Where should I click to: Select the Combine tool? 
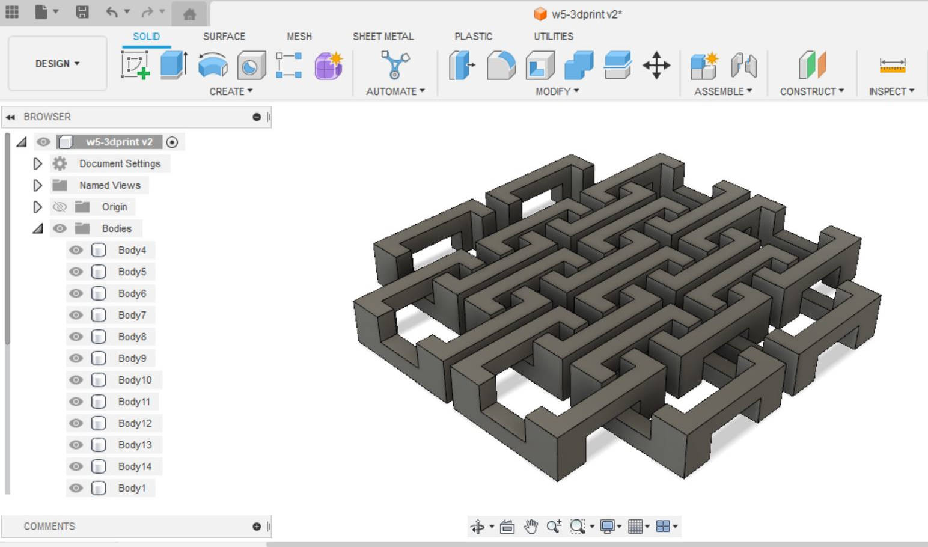tap(579, 65)
